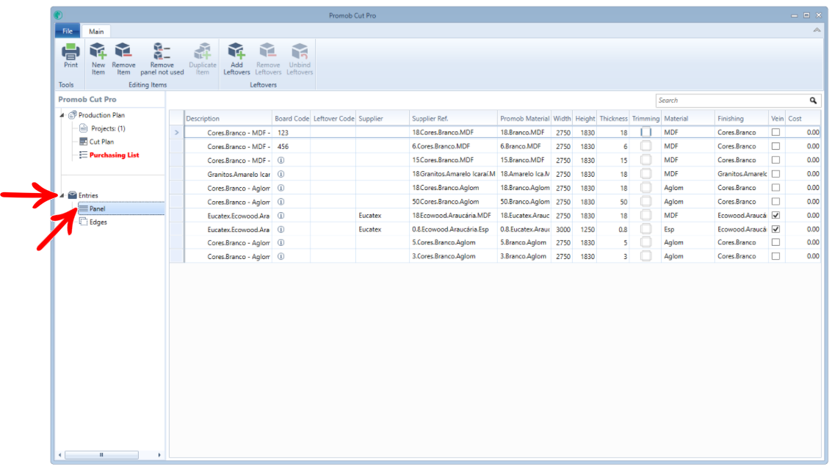
Task: Sort by the Finishing column header
Action: coord(741,118)
